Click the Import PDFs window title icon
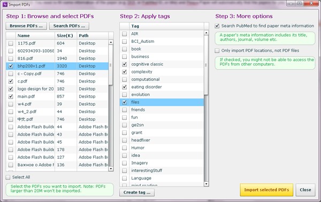The image size is (321, 202). pos(5,4)
